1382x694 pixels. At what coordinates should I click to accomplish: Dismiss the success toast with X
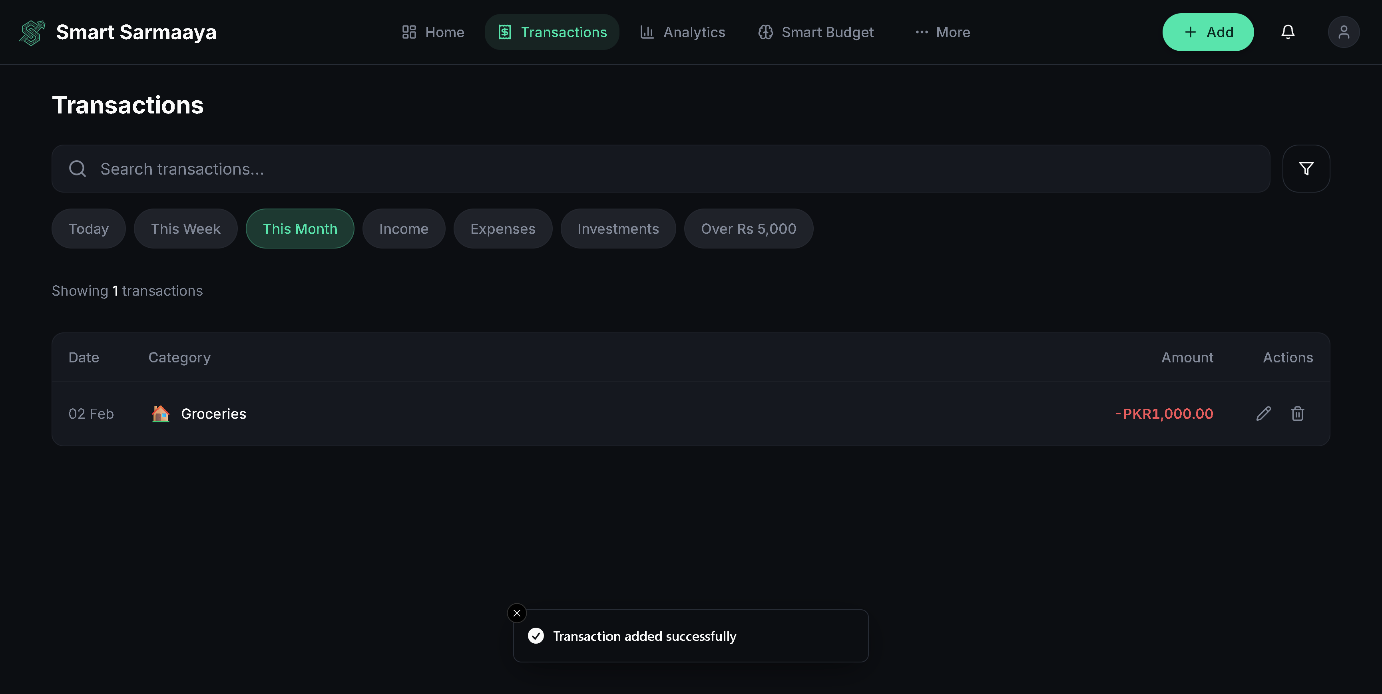[x=517, y=613]
